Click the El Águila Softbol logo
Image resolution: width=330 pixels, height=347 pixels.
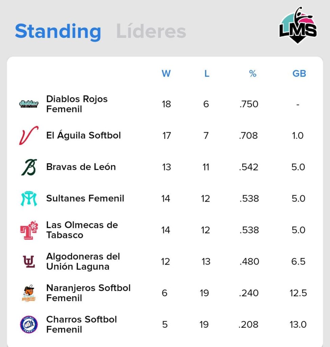point(29,136)
